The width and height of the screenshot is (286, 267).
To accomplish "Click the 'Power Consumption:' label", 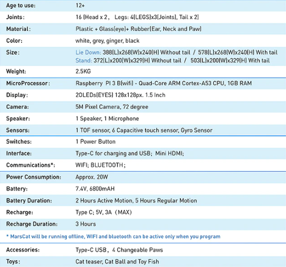I will [33, 177].
